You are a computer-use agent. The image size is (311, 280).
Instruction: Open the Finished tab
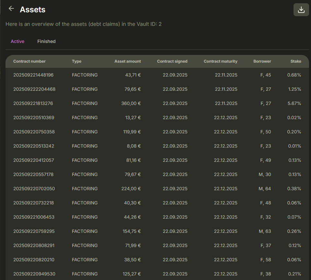pyautogui.click(x=46, y=41)
